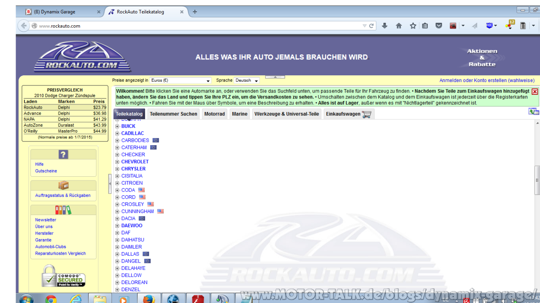Click the package box order status icon
540x303 pixels.
point(63,186)
